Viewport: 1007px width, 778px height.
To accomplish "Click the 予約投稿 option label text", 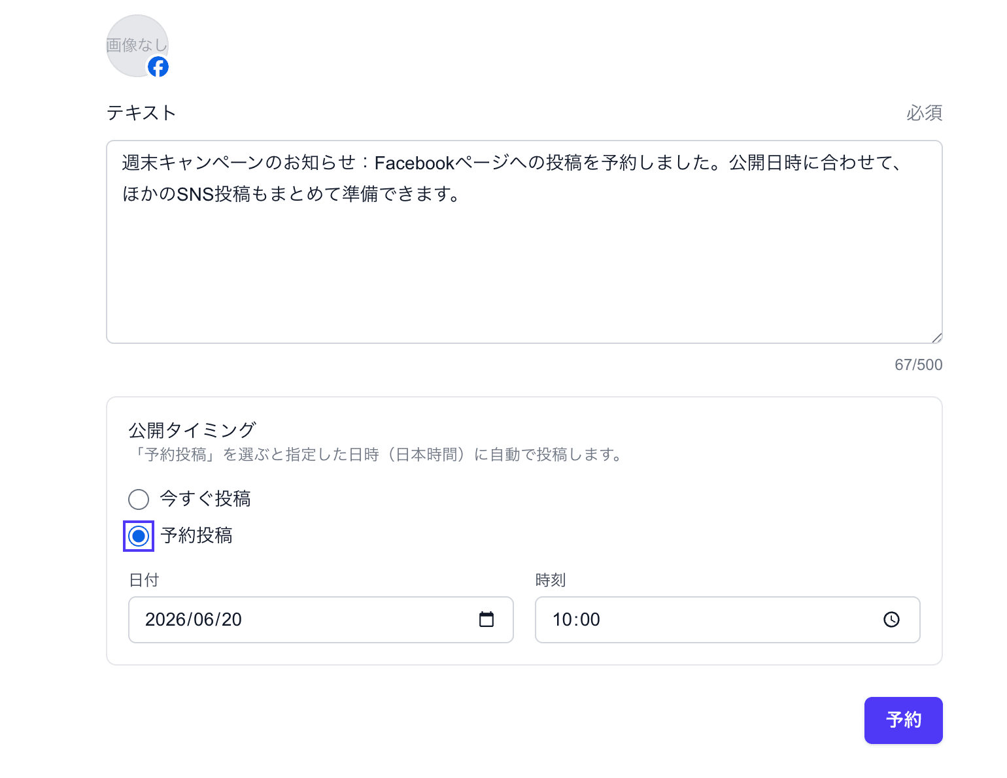I will (x=196, y=535).
